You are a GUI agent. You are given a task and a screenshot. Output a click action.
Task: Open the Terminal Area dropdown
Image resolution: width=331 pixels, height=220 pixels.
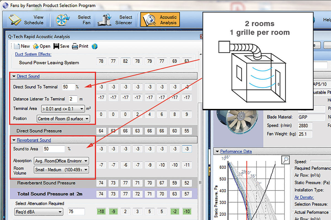pyautogui.click(x=82, y=109)
